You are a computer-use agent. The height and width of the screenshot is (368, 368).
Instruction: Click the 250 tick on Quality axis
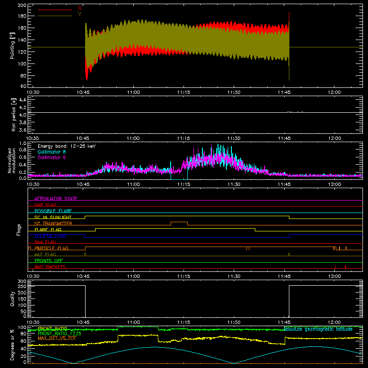pos(22,287)
